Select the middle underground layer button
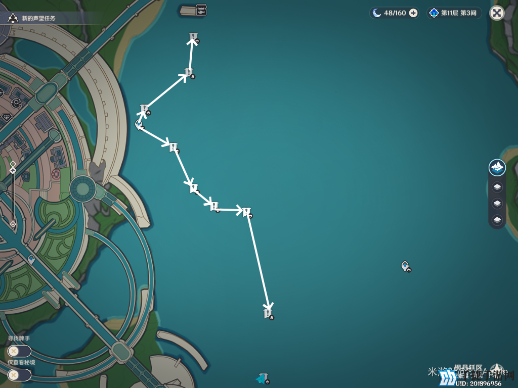 [497, 203]
